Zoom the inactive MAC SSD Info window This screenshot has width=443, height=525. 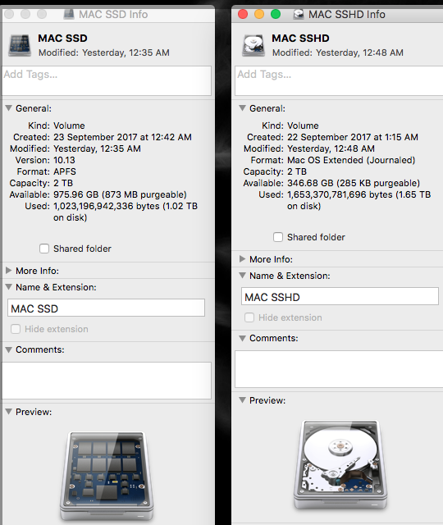click(x=42, y=14)
